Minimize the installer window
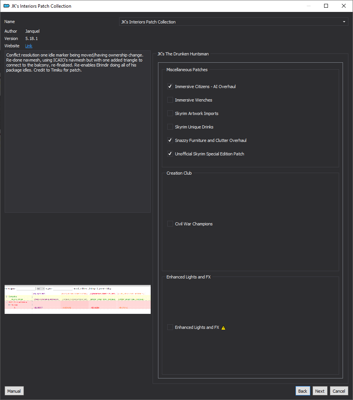Screen dimensions: 353x400 click(309, 6)
